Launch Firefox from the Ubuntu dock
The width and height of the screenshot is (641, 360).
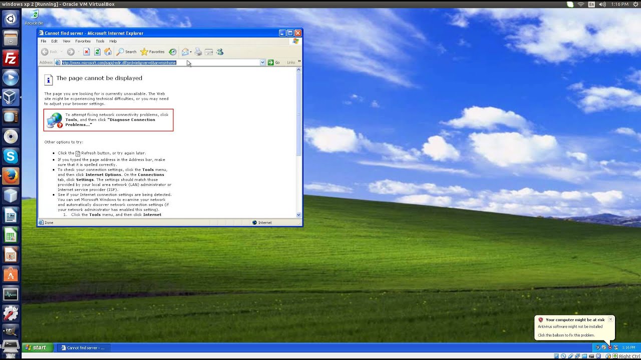tap(11, 175)
